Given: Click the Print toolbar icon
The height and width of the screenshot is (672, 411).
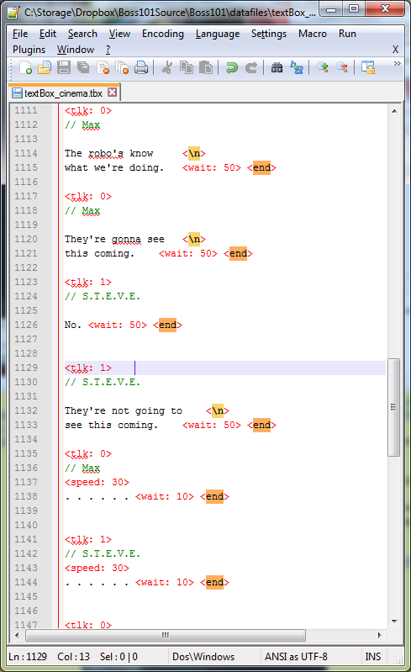Looking at the screenshot, I should tap(141, 67).
